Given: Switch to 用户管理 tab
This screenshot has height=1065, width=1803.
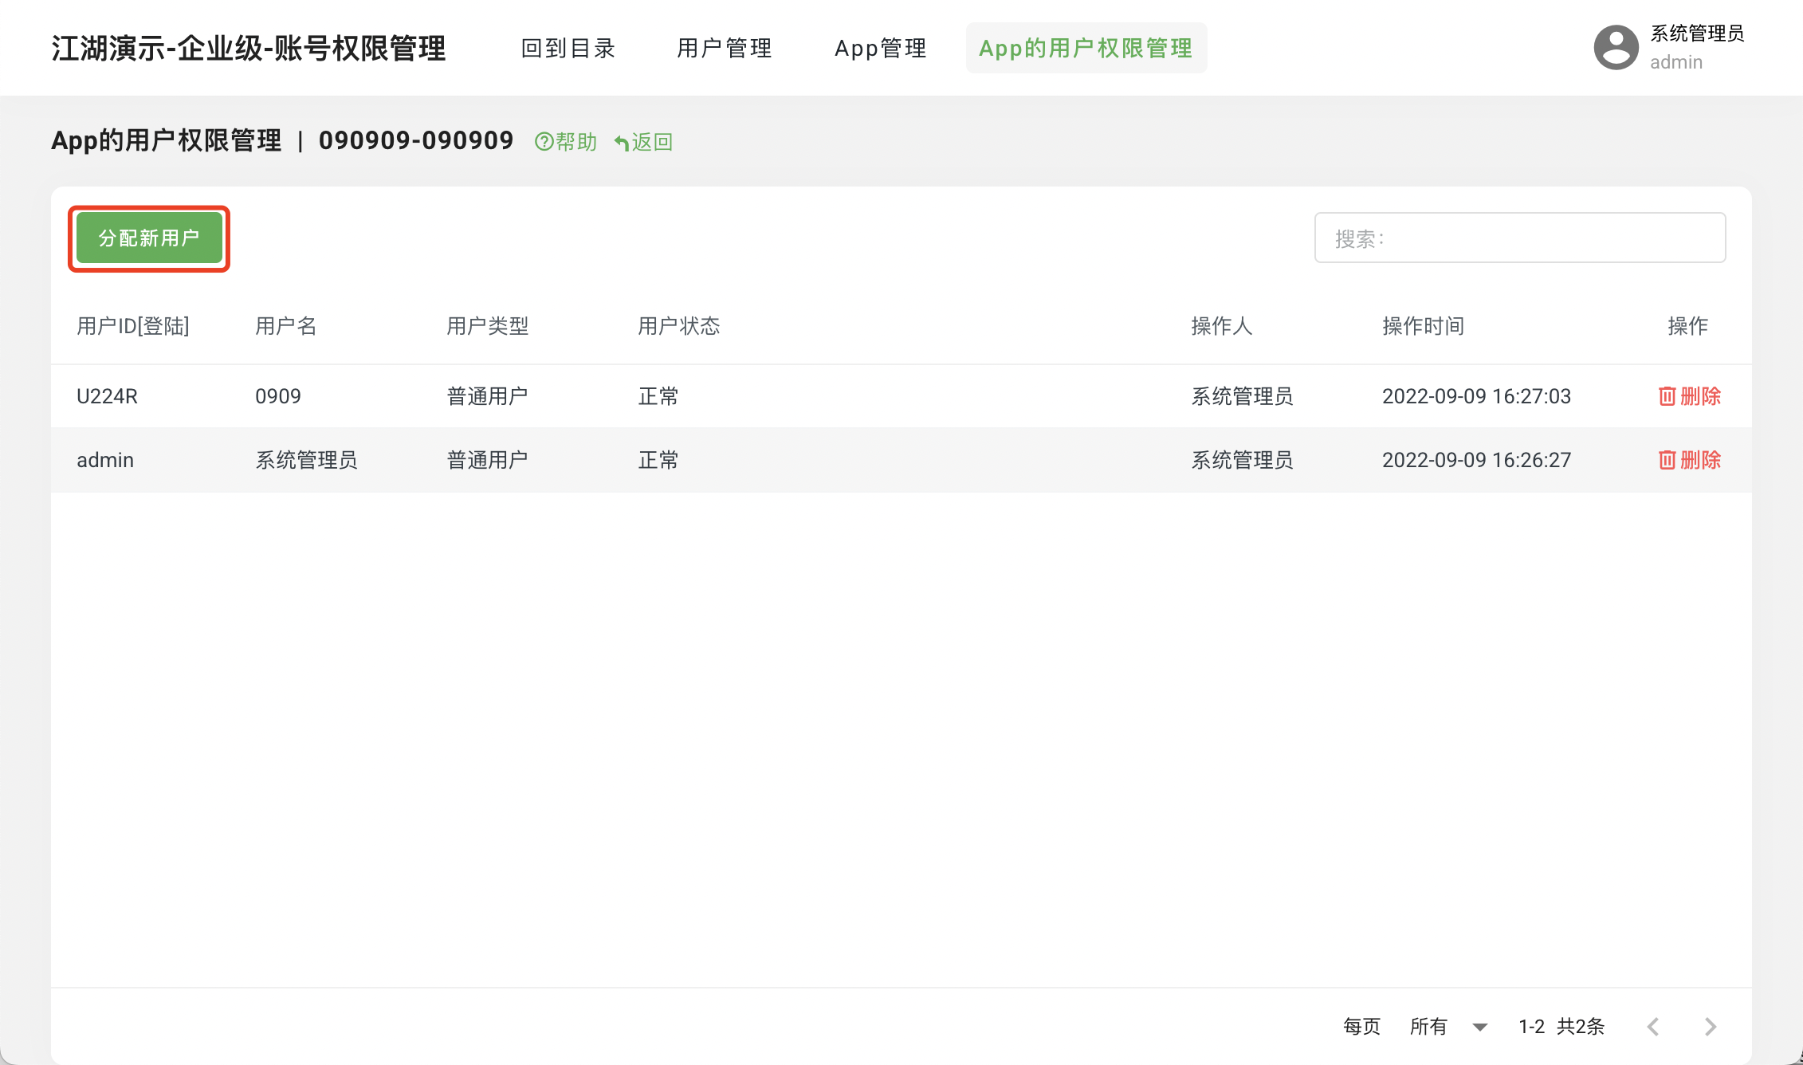Looking at the screenshot, I should coord(725,49).
